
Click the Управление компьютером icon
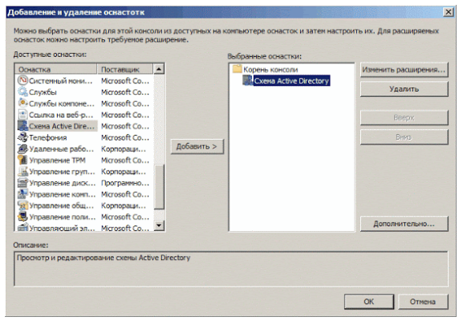click(x=22, y=194)
